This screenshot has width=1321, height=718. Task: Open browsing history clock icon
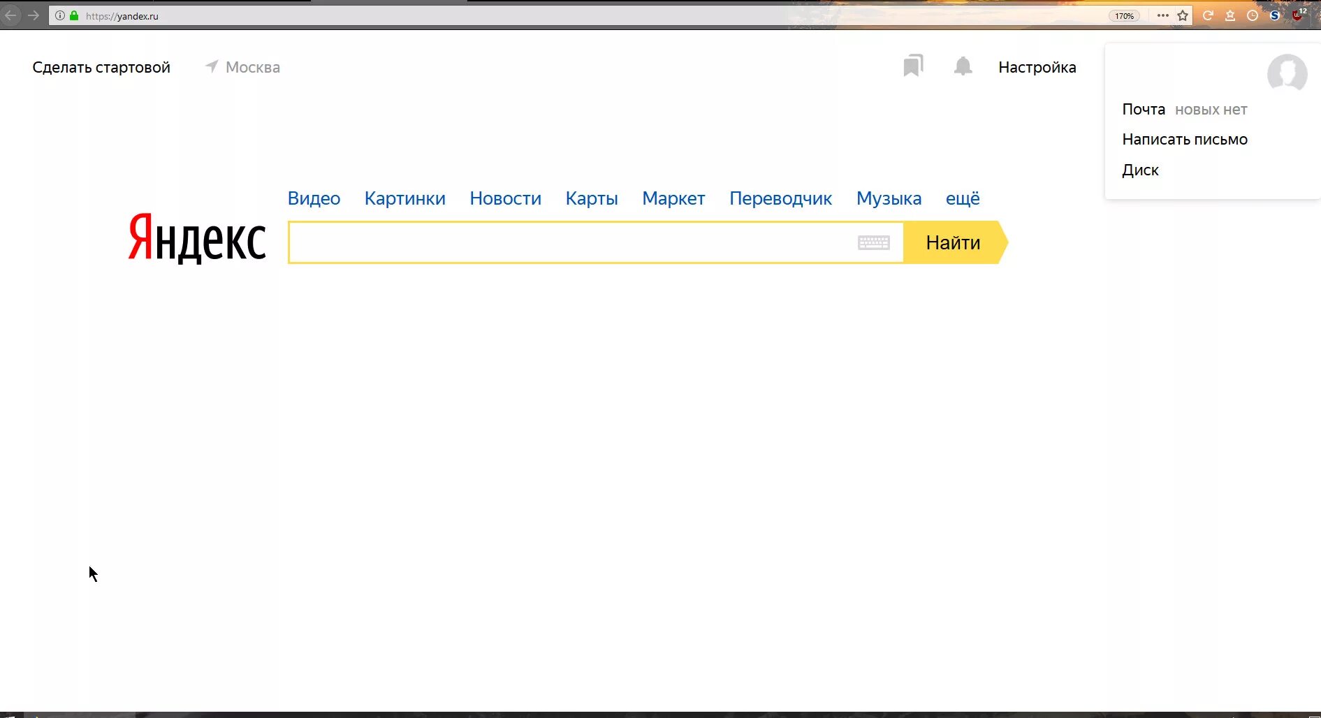pos(1253,15)
